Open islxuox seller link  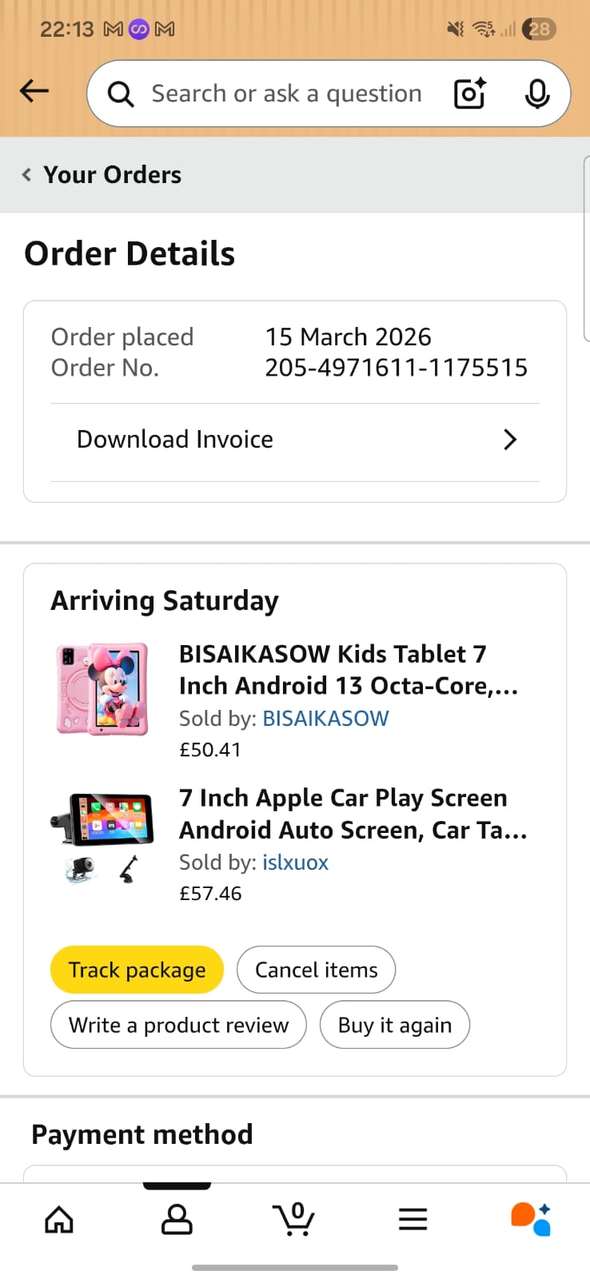click(295, 863)
